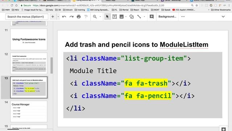
Task: Click the filmstrip vertical scrollbar handle
Action: click(51, 65)
